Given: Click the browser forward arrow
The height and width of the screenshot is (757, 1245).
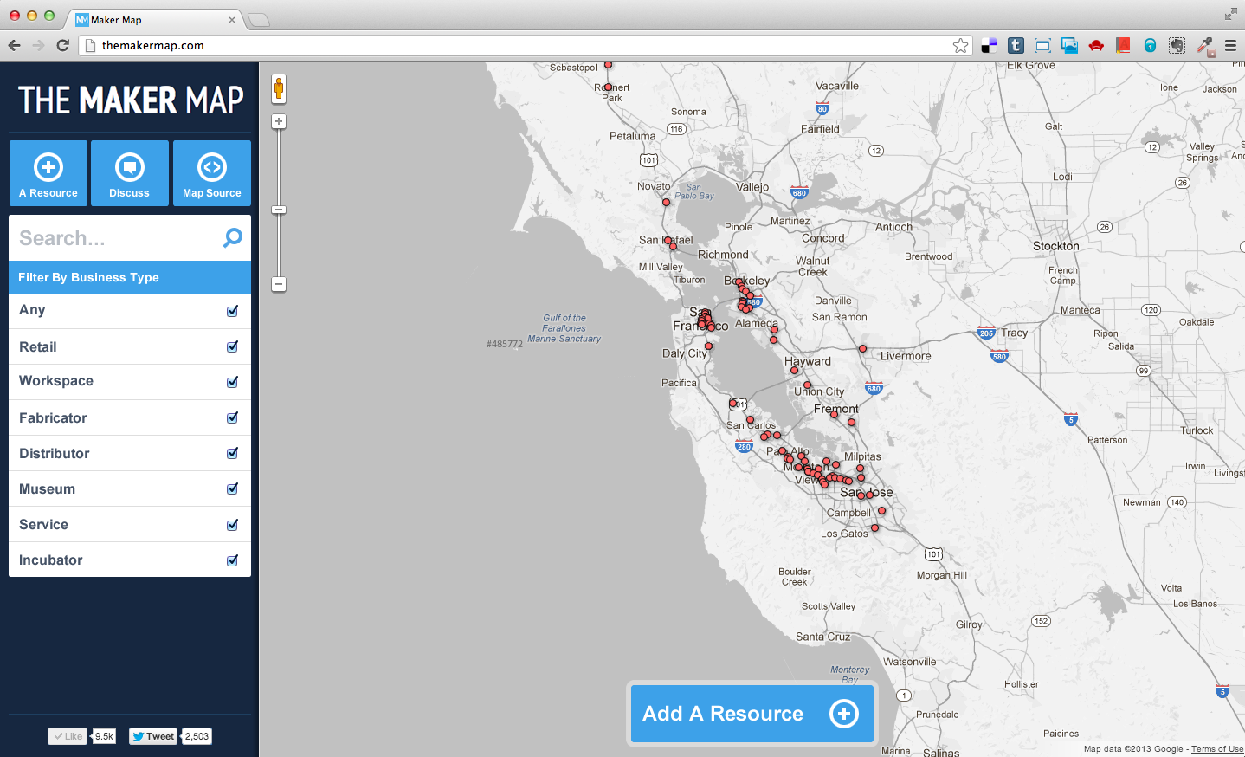Looking at the screenshot, I should (38, 45).
